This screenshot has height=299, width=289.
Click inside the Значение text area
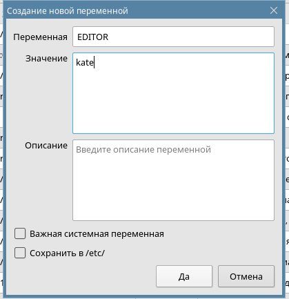173,93
